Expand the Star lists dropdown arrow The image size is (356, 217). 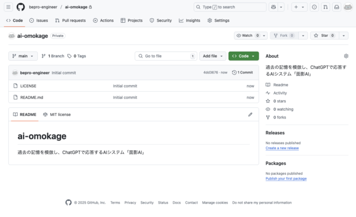click(x=344, y=36)
